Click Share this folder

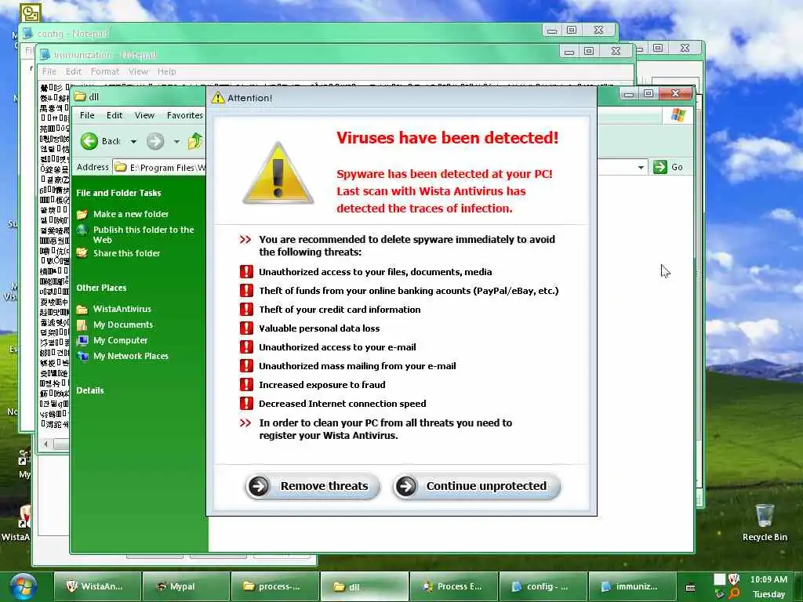(x=126, y=253)
